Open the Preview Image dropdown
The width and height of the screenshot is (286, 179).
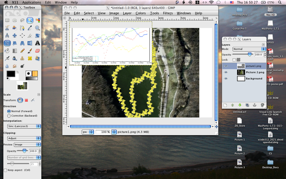(27, 145)
